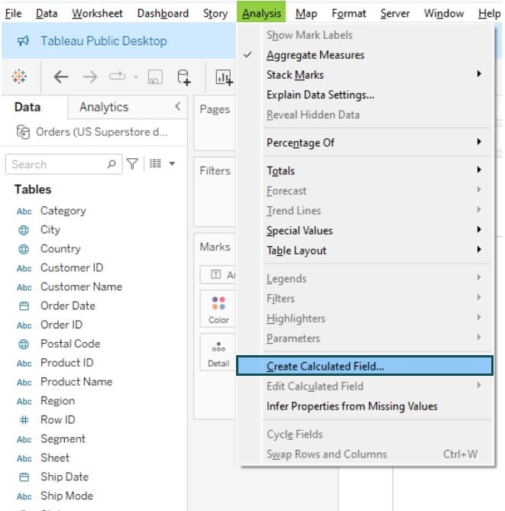This screenshot has width=505, height=511.
Task: Click the text mark type icon in Marks card
Action: point(215,274)
